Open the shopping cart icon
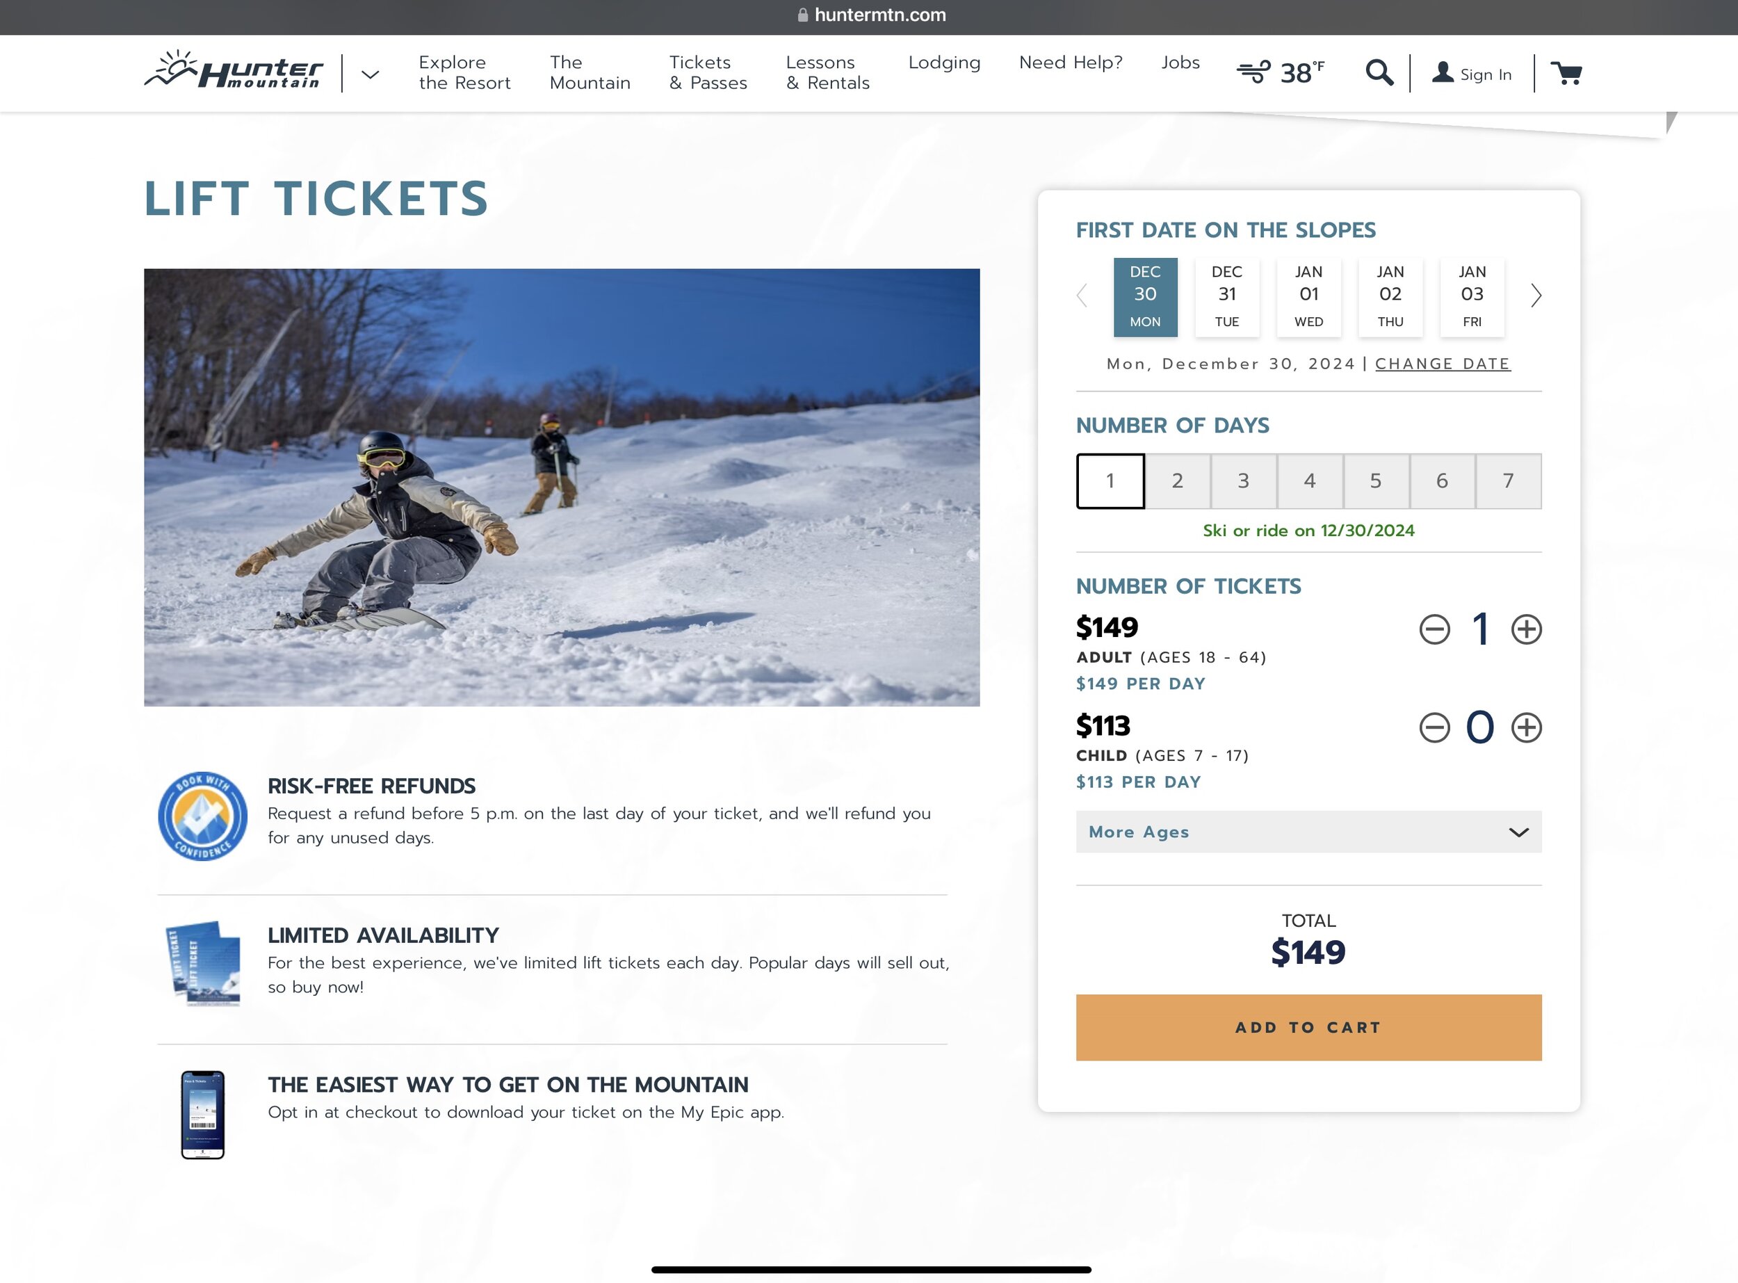Screen dimensions: 1738x1283 coord(1566,73)
